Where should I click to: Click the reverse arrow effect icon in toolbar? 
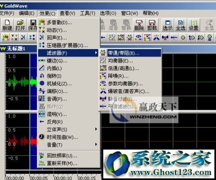click(103, 38)
